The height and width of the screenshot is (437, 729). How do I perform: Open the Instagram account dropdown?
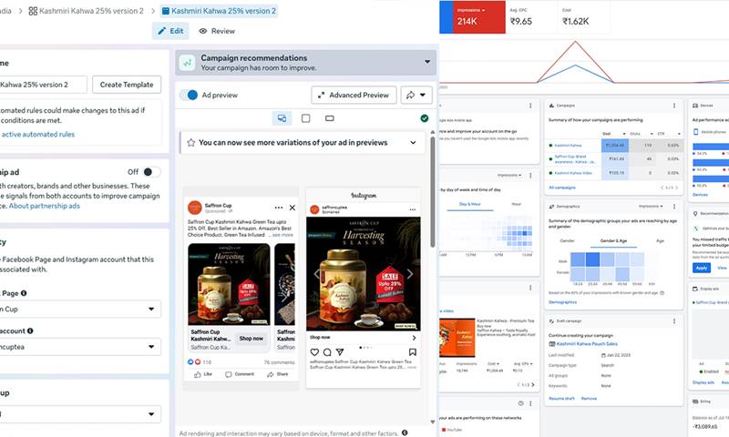point(80,347)
